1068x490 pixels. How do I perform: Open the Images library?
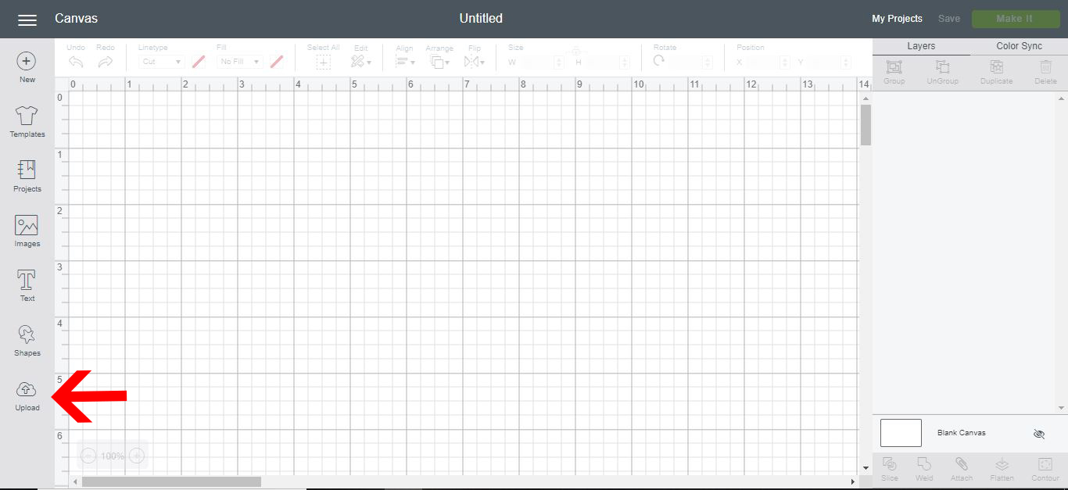[x=27, y=231]
